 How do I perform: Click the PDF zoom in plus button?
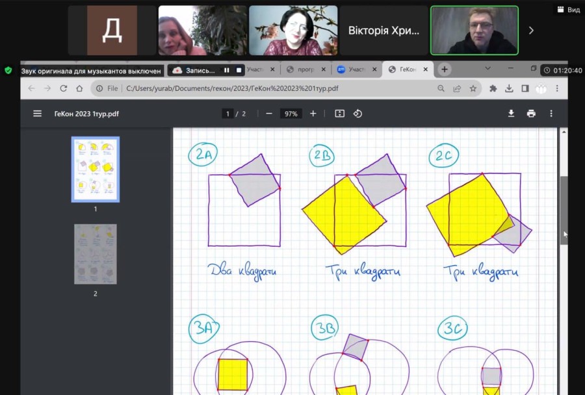pos(313,114)
